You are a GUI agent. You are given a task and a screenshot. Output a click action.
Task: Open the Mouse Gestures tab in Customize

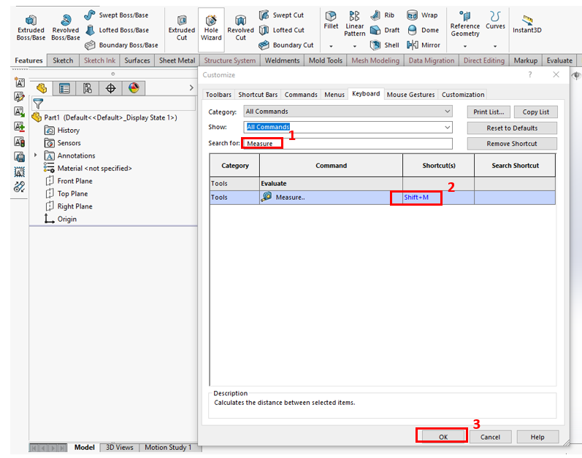click(x=410, y=95)
